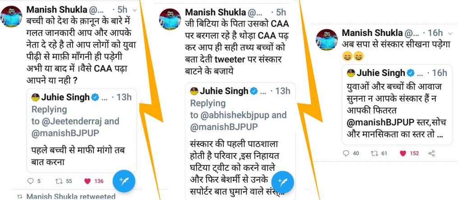The image size is (462, 200).
Task: Open dropdown arrow on 16h Manish Shukla tweet
Action: pyautogui.click(x=450, y=33)
